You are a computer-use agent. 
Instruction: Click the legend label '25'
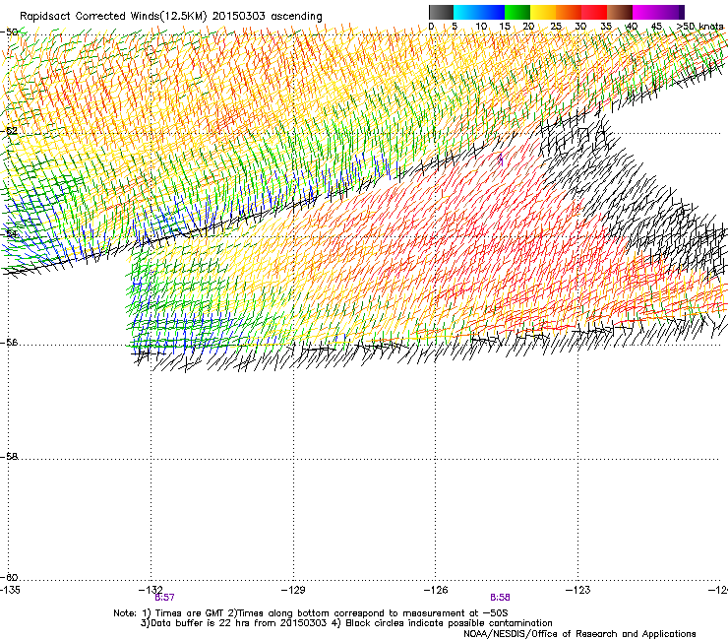point(556,26)
